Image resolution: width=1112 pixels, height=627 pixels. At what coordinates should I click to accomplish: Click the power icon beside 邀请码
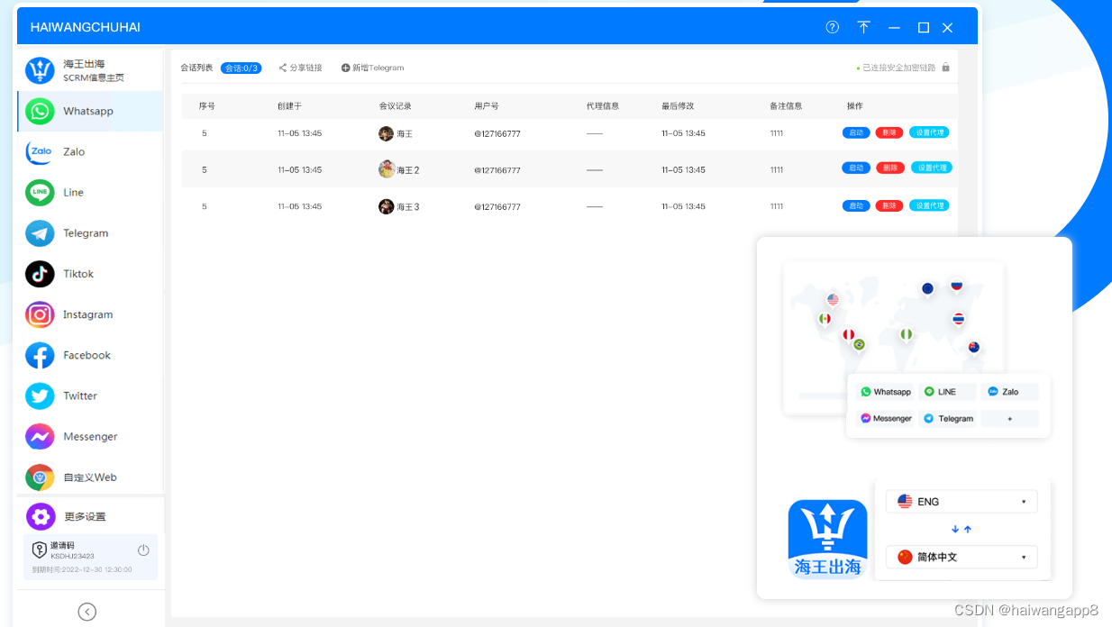click(x=143, y=550)
